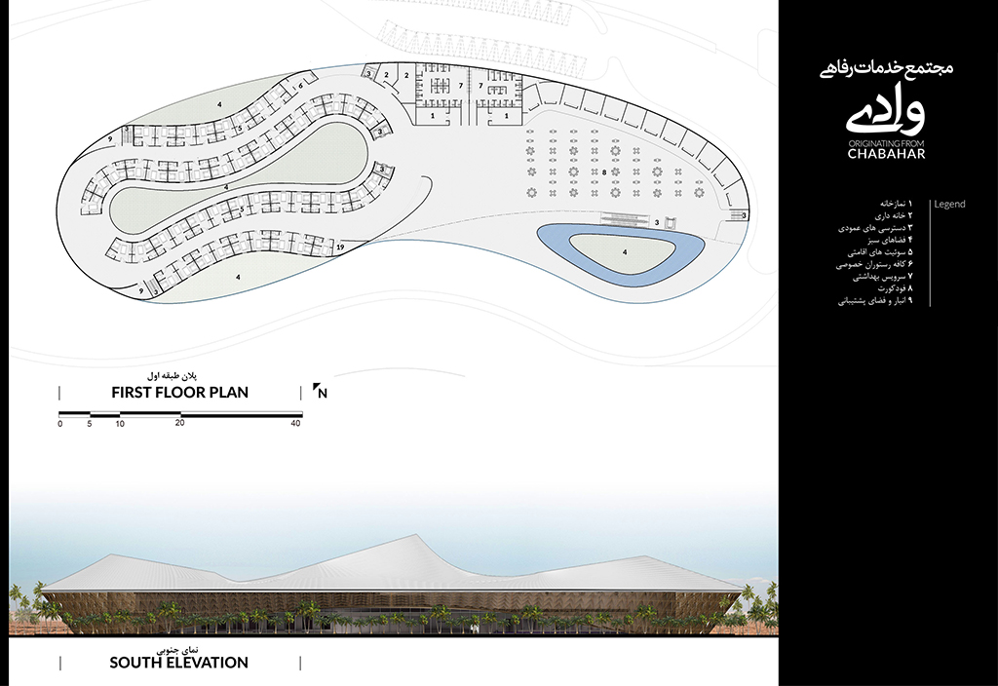Viewport: 998px width, 686px height.
Task: Click the number 19 plan label
Action: pyautogui.click(x=339, y=249)
